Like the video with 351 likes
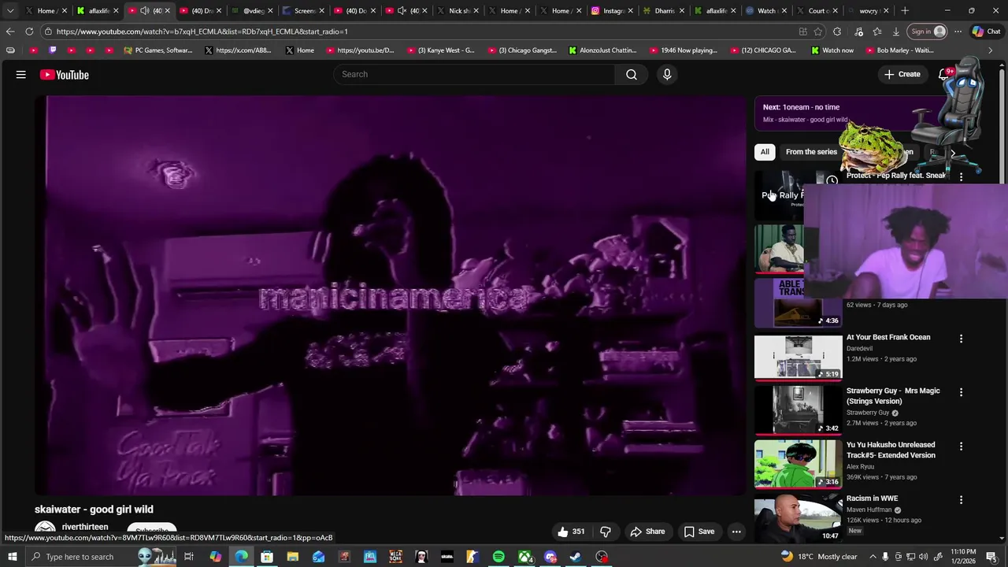This screenshot has height=567, width=1008. tap(571, 532)
